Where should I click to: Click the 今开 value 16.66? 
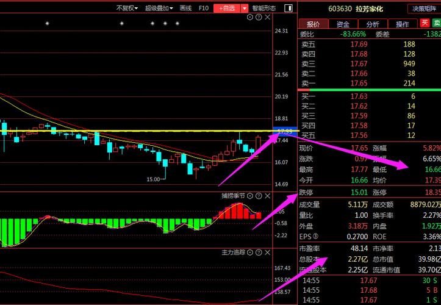359,180
